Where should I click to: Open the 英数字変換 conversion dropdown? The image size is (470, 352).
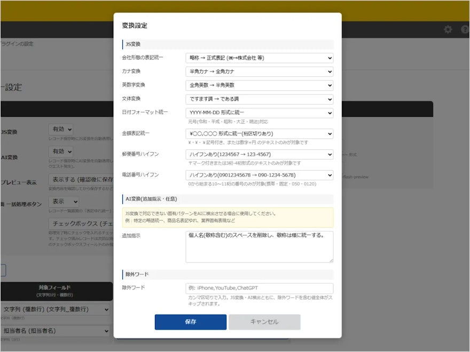[x=259, y=85]
